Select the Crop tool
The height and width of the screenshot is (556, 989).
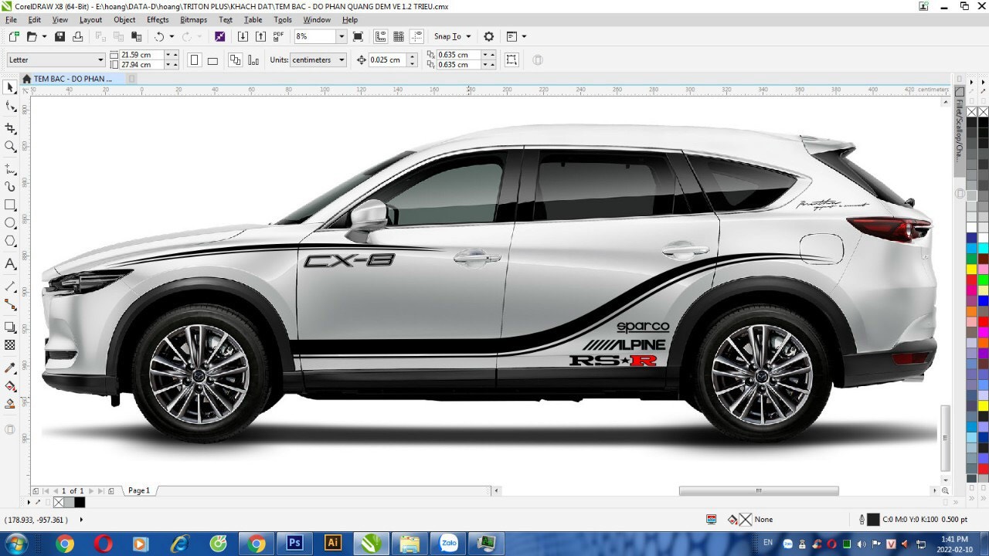point(10,128)
